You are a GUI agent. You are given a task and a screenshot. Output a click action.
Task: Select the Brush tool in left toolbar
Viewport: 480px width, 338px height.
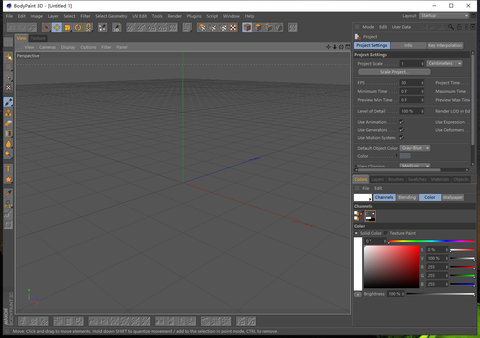click(8, 102)
